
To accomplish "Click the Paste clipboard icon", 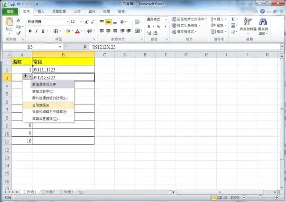I will point(9,22).
